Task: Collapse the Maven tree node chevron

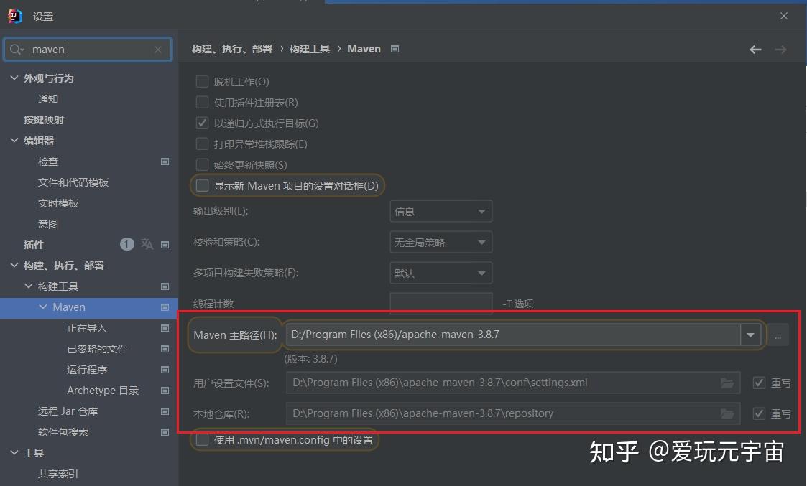Action: click(43, 307)
